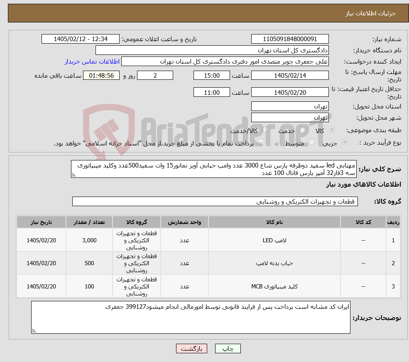Screen dimensions: 409x362
Task: Click the گروه کالا column header
Action: (137, 222)
